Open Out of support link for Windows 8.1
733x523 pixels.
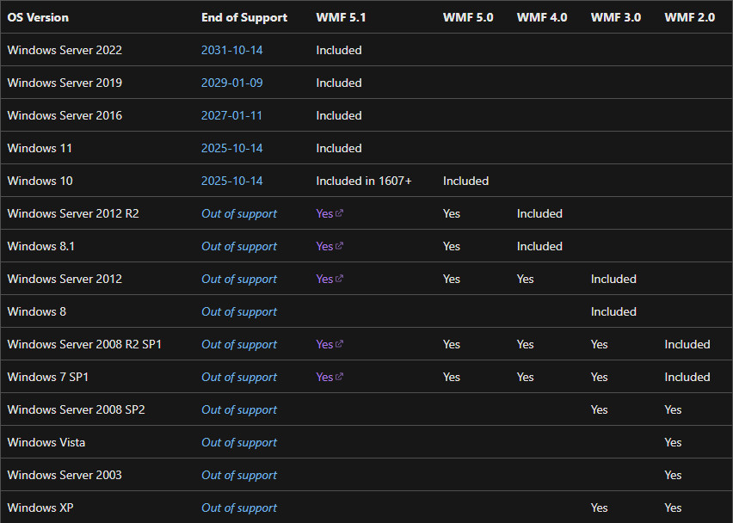239,246
